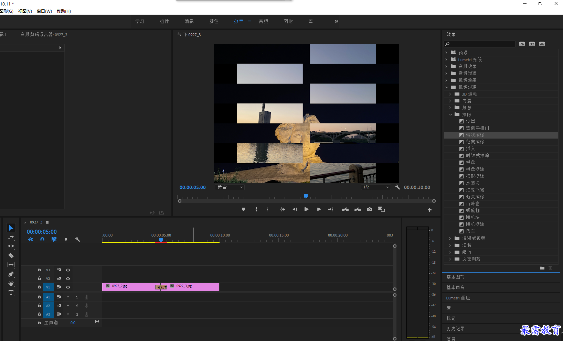Toggle insert and overwrite sequences as nests
Viewport: 563px width, 341px height.
pyautogui.click(x=31, y=239)
